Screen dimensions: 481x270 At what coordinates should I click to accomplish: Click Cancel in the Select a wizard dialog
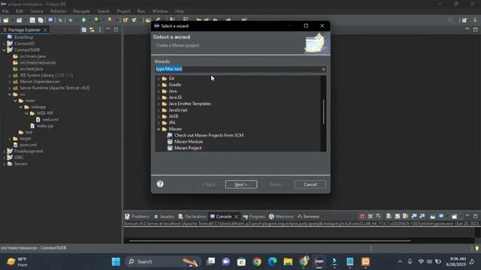coord(310,184)
